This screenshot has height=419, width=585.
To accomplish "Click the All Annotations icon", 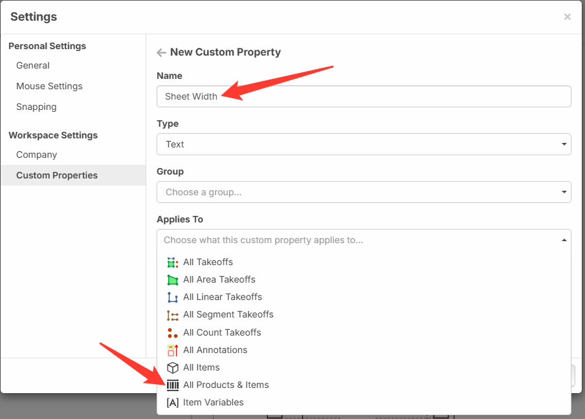I will coord(172,350).
